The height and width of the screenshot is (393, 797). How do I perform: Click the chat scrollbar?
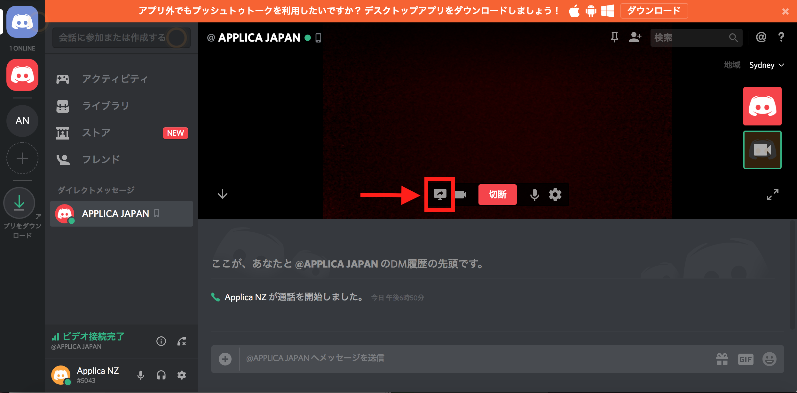pyautogui.click(x=793, y=275)
